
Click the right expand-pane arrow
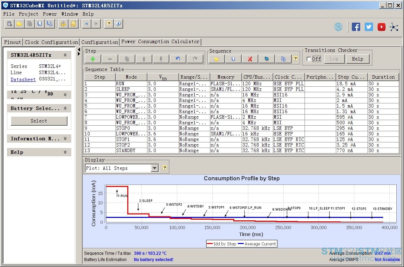[x=79, y=54]
